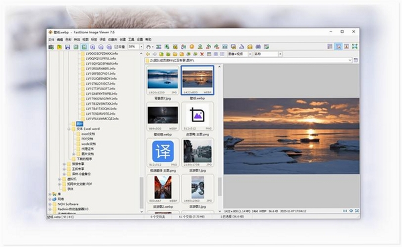
Task: Open the 38% zoom level dropdown
Action: point(141,47)
